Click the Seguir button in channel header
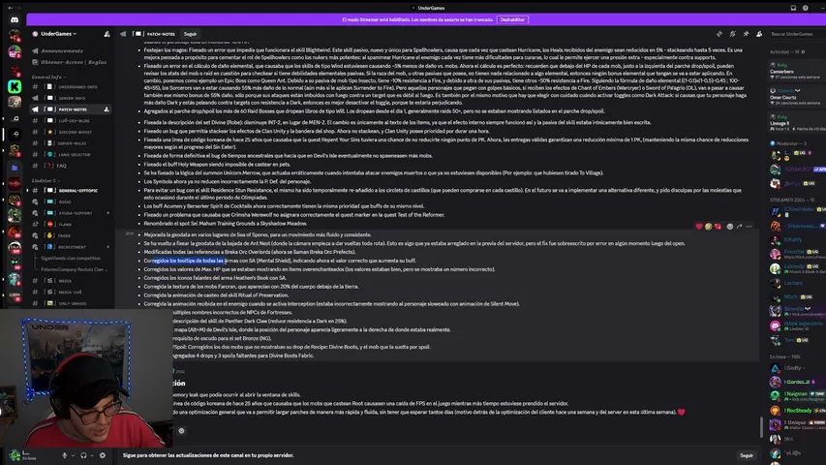 (190, 34)
